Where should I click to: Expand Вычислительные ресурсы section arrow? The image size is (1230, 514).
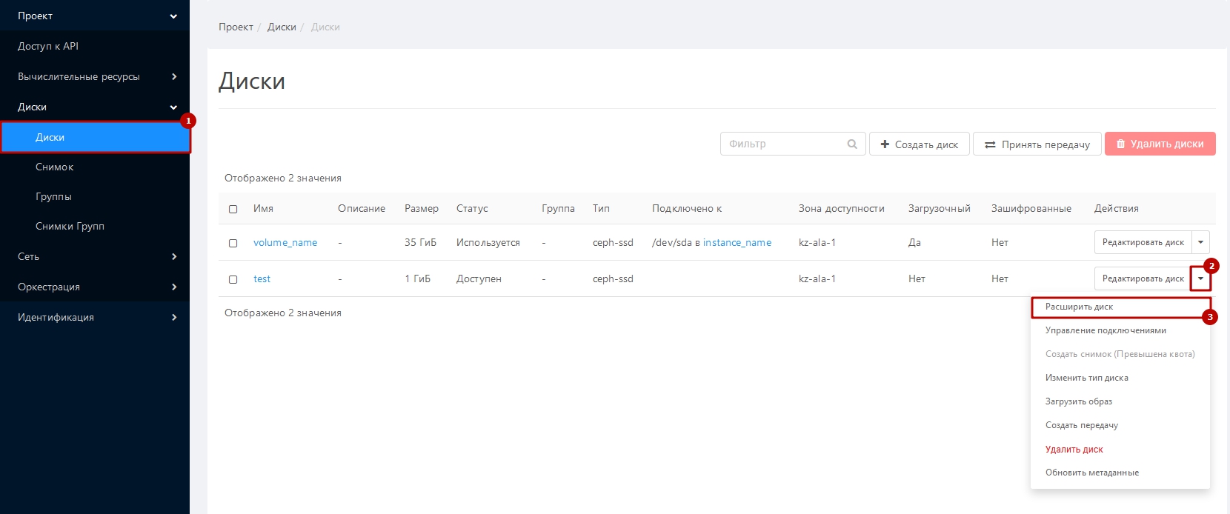pos(174,76)
